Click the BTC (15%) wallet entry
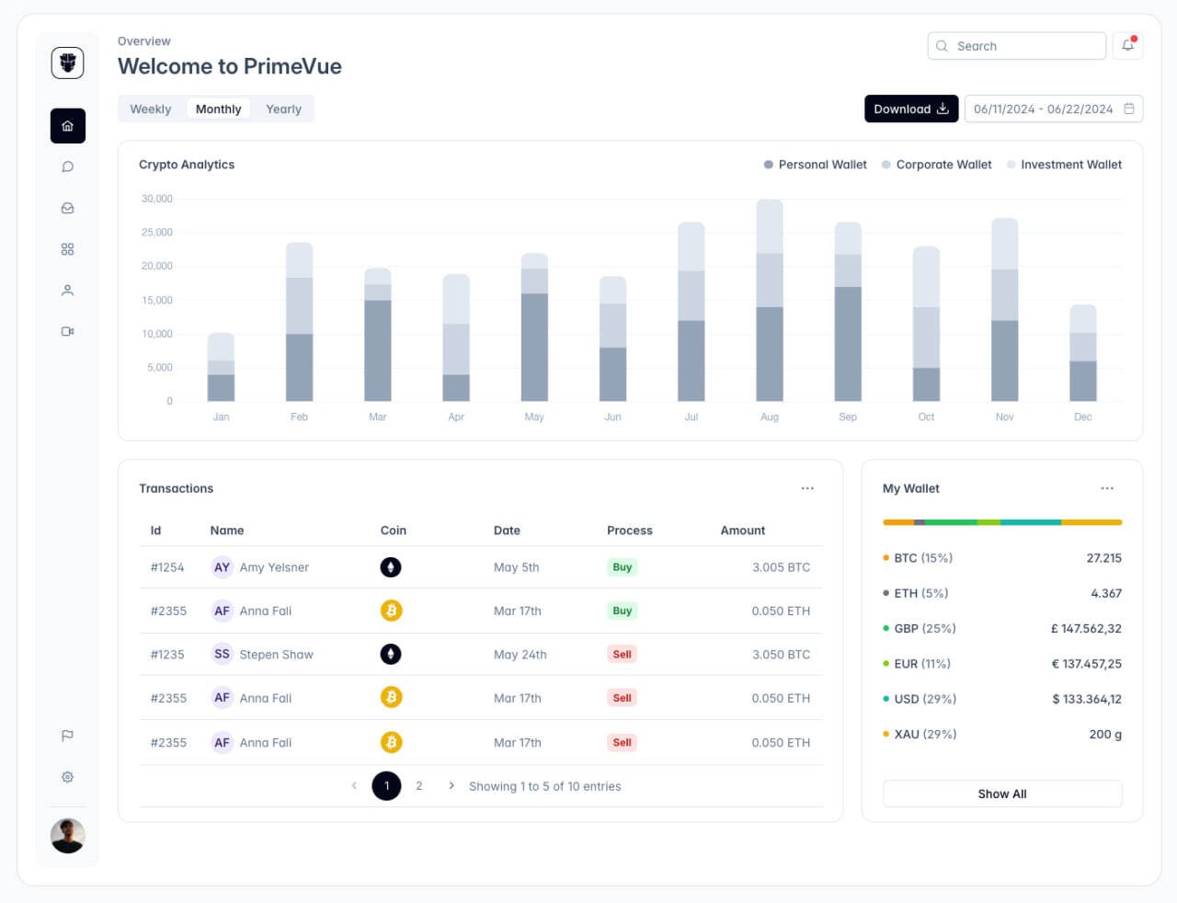Screen dimensions: 1177x903 (x=1002, y=558)
